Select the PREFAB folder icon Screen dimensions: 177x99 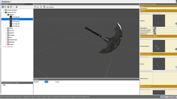pos(8,42)
